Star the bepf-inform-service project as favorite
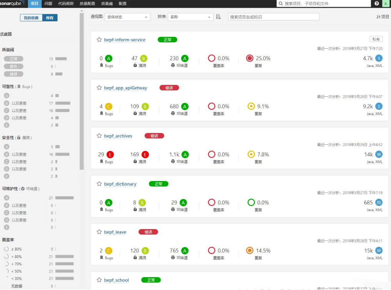This screenshot has width=391, height=290. tap(99, 40)
